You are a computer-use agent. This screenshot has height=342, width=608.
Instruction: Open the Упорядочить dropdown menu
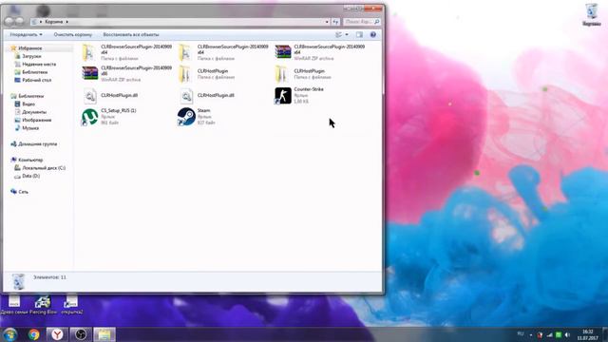tap(26, 34)
